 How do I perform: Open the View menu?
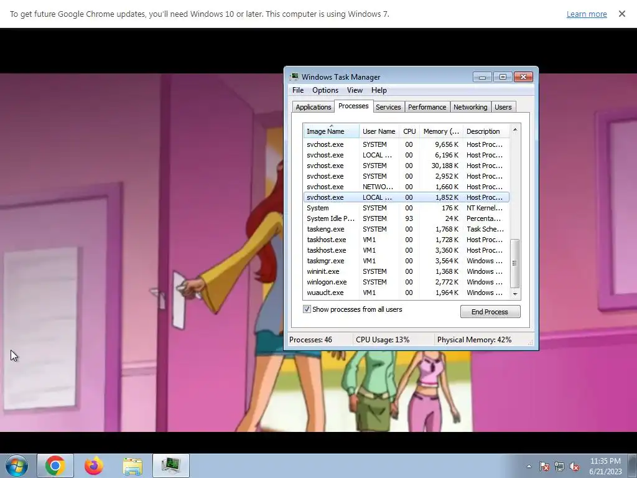[355, 90]
